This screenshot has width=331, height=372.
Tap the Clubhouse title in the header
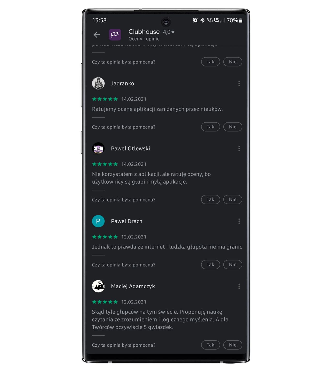point(144,32)
